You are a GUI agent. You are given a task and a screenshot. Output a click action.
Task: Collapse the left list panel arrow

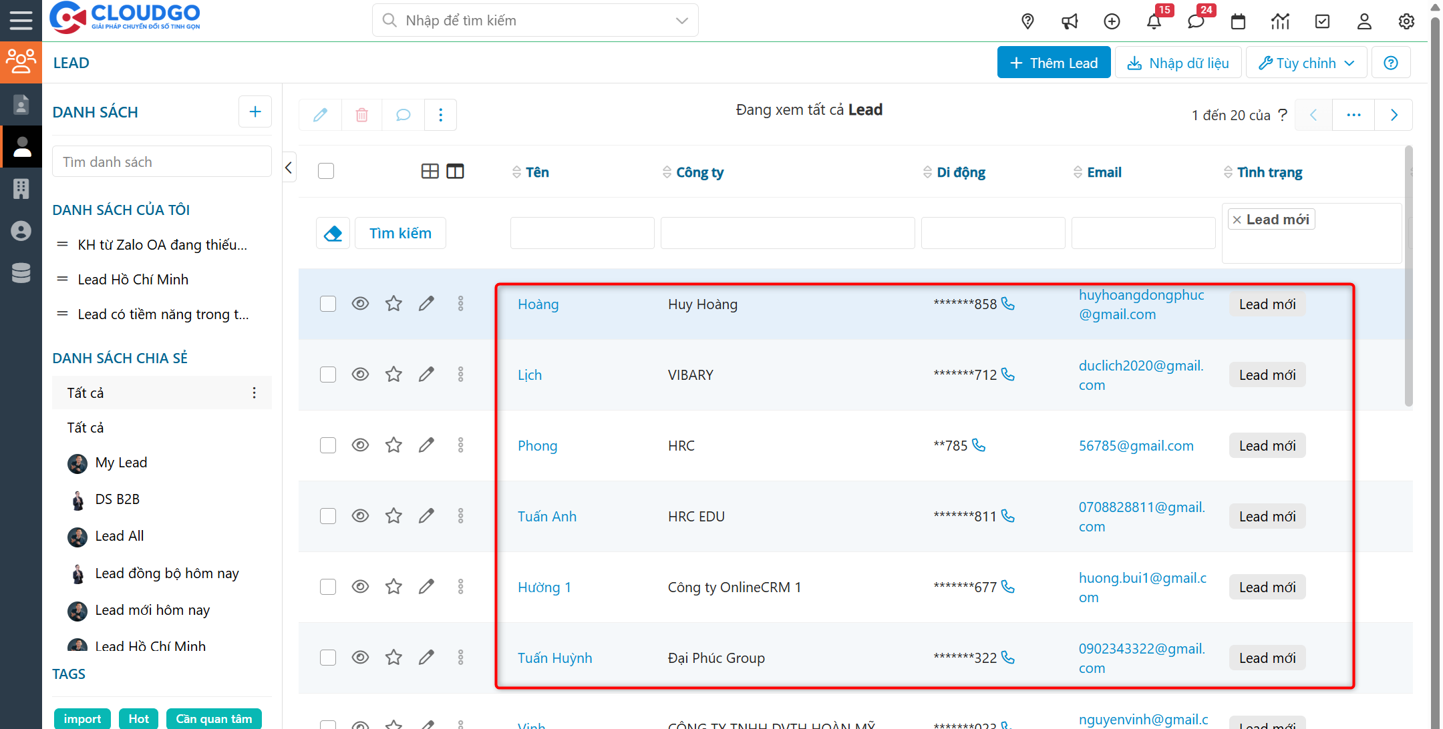(x=289, y=168)
